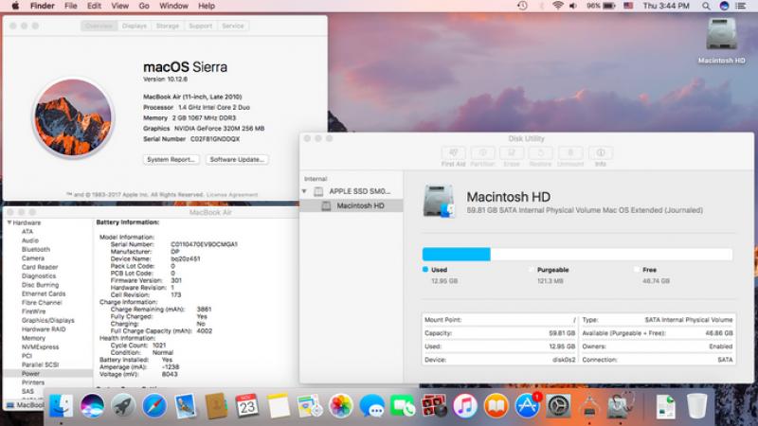This screenshot has width=758, height=426.
Task: Click blue Used storage bar segment
Action: tap(457, 254)
